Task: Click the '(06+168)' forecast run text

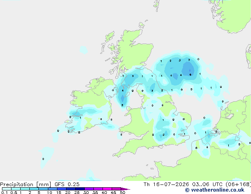Action: pyautogui.click(x=238, y=184)
